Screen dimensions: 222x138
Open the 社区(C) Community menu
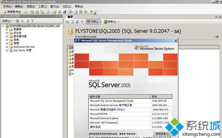coord(67,7)
